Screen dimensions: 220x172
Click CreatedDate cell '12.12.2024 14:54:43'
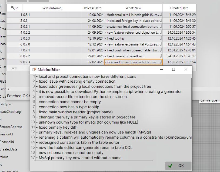pyautogui.click(x=179, y=44)
